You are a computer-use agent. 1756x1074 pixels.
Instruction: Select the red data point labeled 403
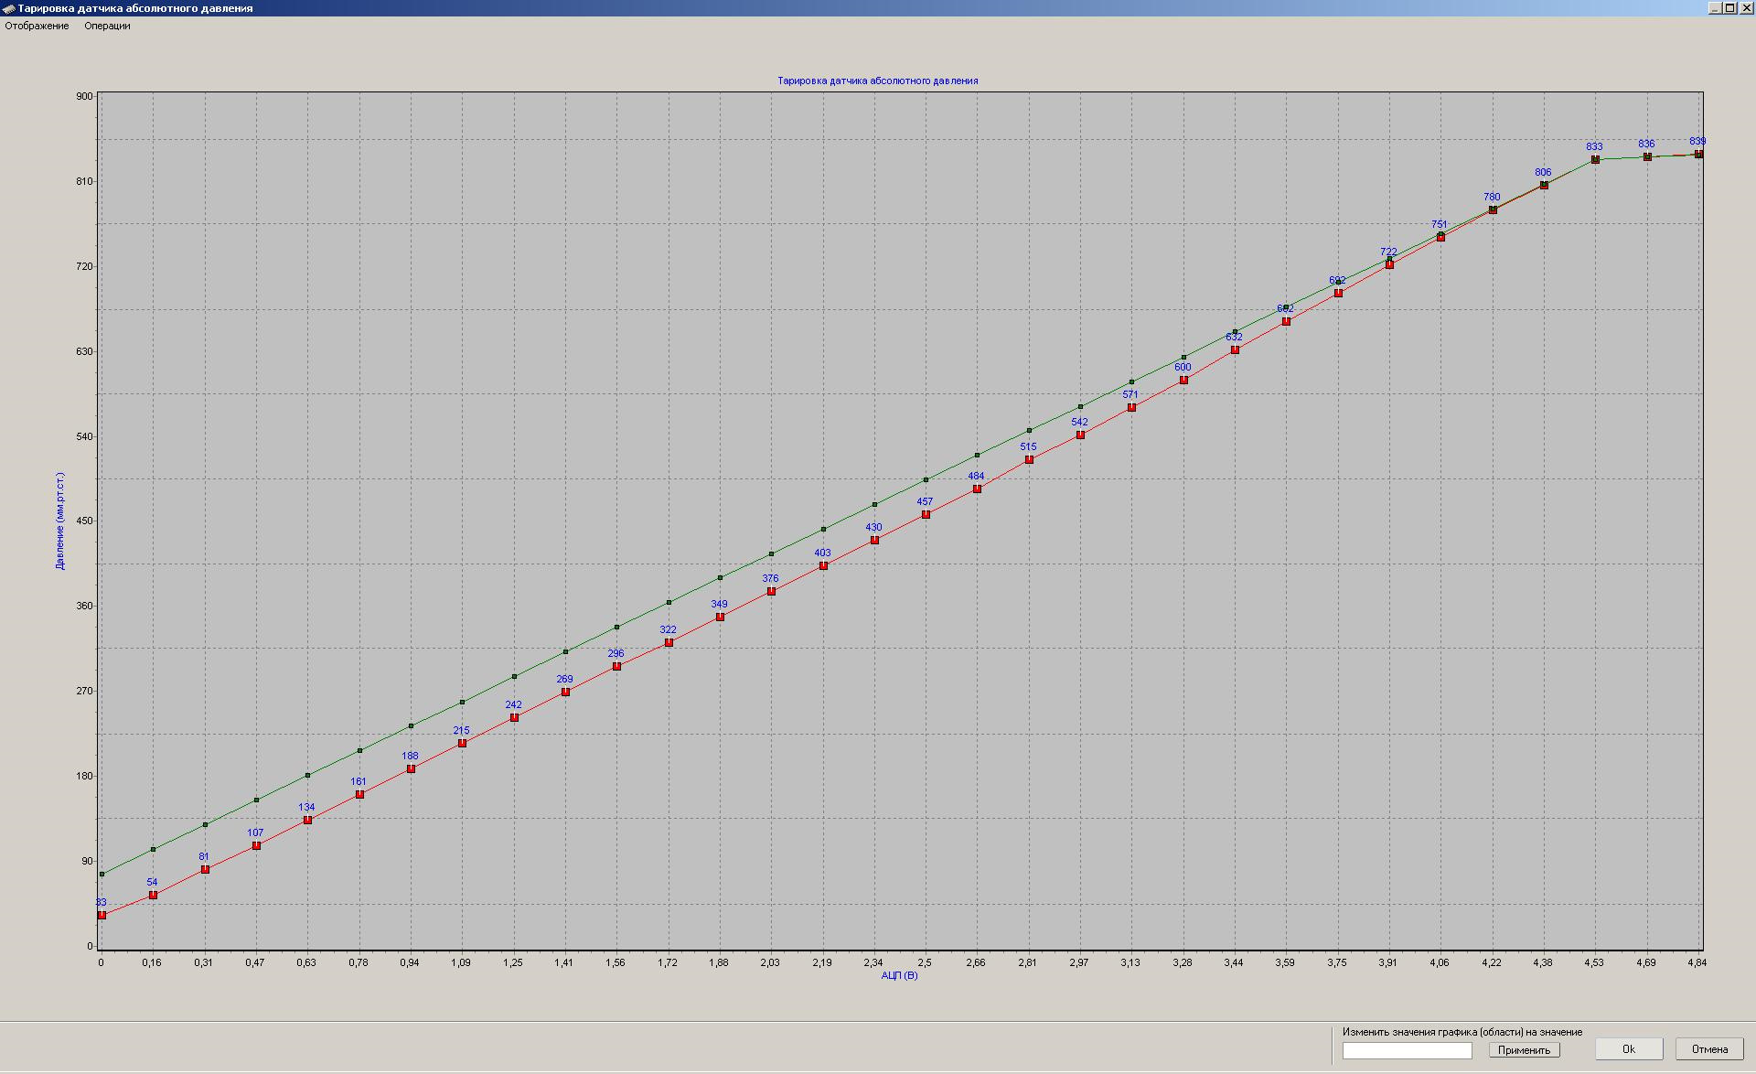823,565
